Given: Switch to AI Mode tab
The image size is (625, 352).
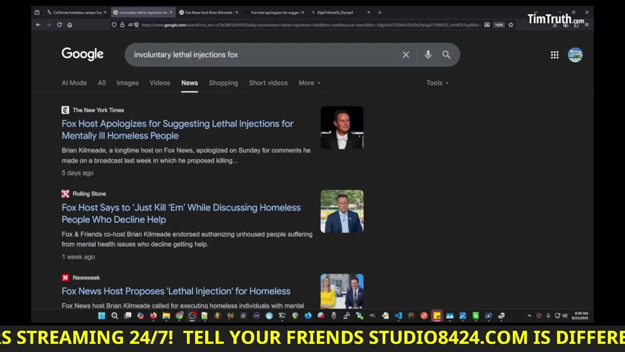Looking at the screenshot, I should [x=74, y=83].
